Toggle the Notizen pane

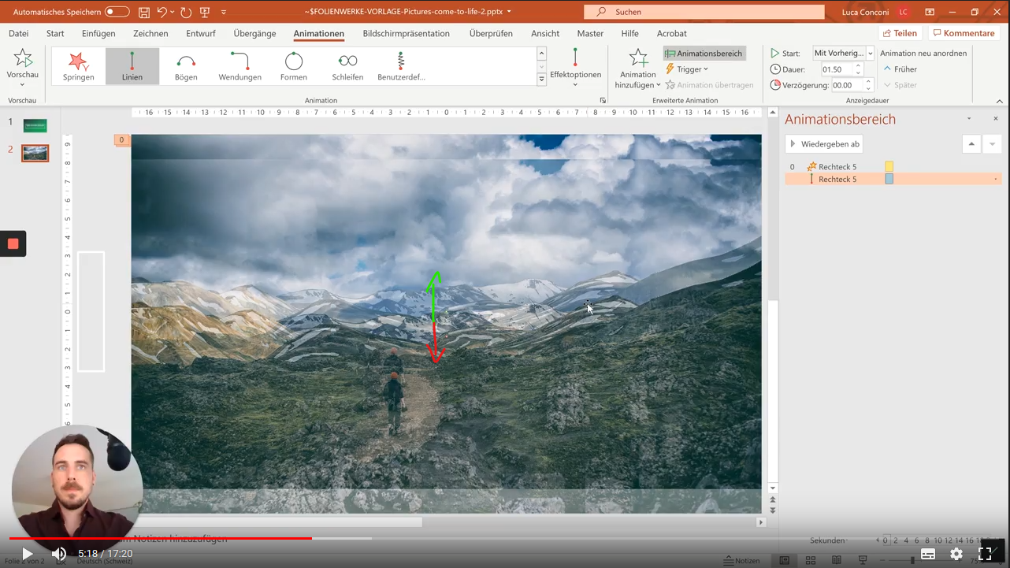pos(742,561)
